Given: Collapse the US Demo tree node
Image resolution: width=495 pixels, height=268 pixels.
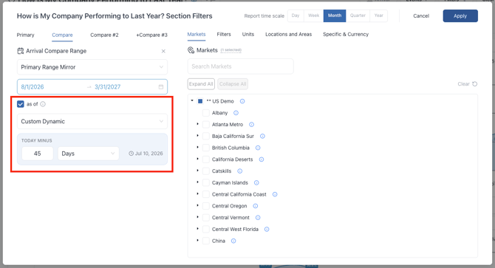Looking at the screenshot, I should tap(192, 101).
